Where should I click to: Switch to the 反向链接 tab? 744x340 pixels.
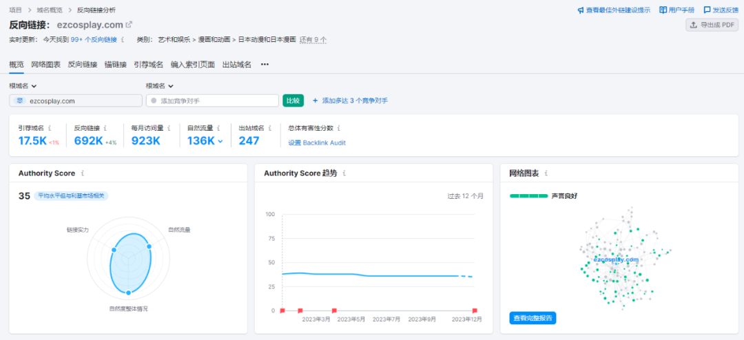pyautogui.click(x=83, y=65)
